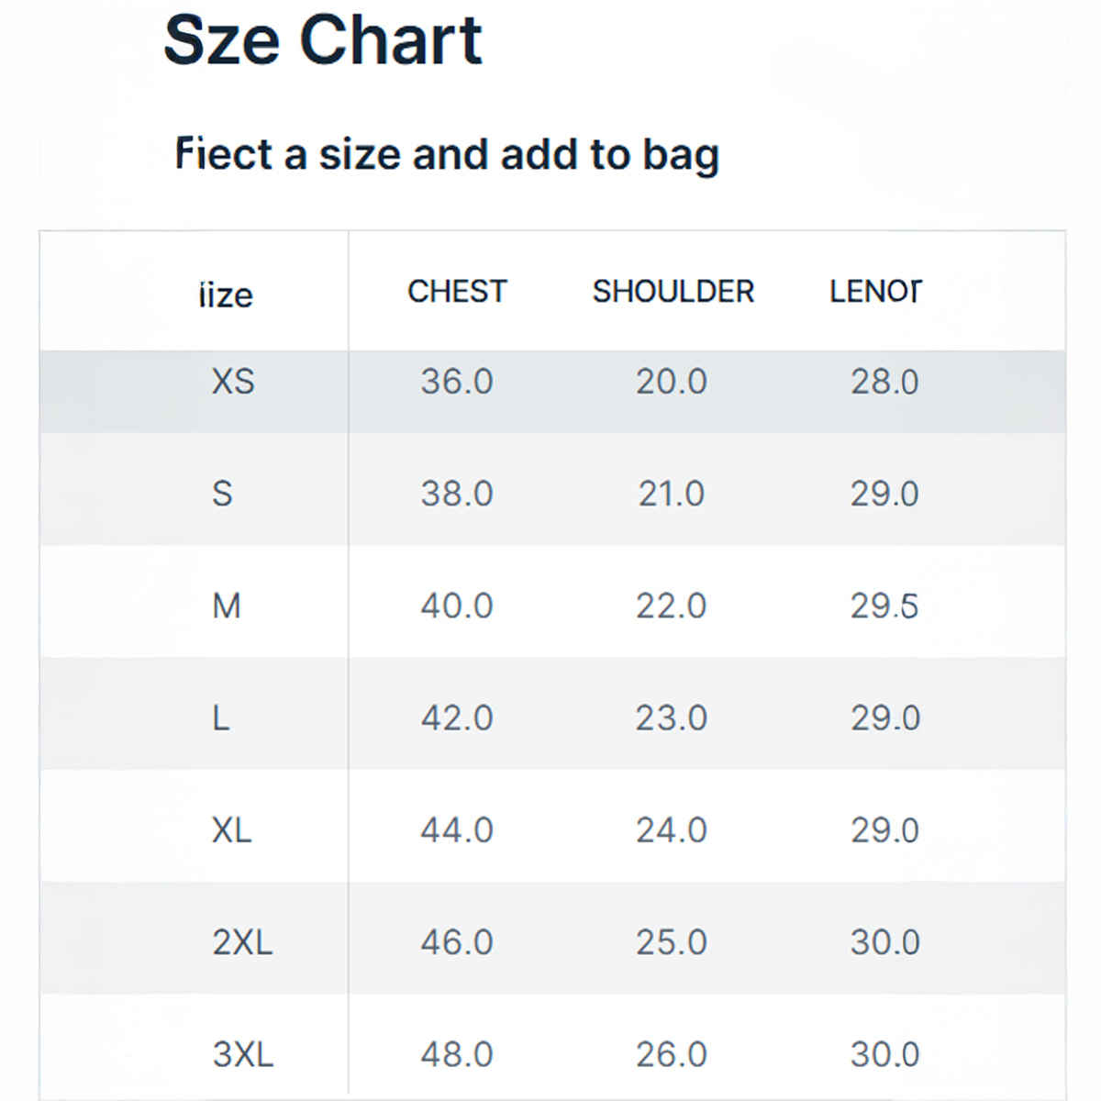Screen dimensions: 1101x1101
Task: Click the length column header
Action: click(x=875, y=292)
